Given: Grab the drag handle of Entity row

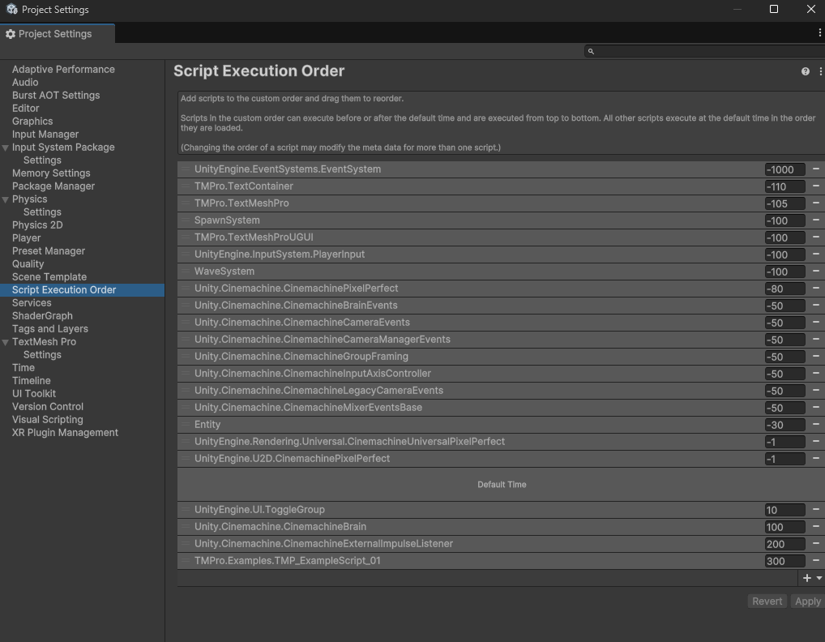Looking at the screenshot, I should point(186,424).
